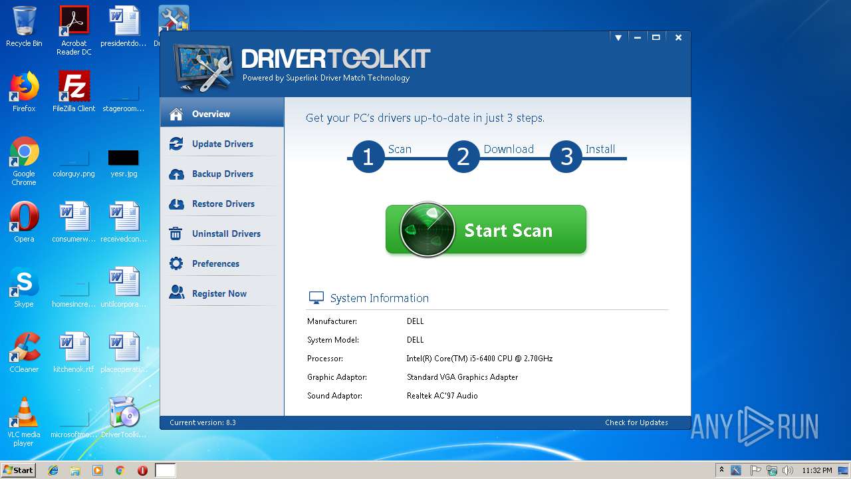This screenshot has width=851, height=479.
Task: Launch Internet Explorer from taskbar
Action: point(53,470)
